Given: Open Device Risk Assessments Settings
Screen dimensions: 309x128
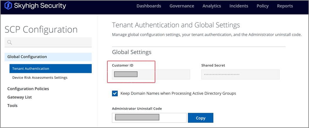Looking at the screenshot, I should pyautogui.click(x=40, y=78).
